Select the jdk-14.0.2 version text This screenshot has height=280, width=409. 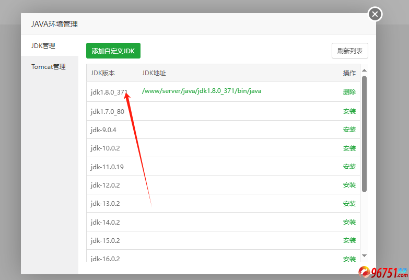[105, 223]
